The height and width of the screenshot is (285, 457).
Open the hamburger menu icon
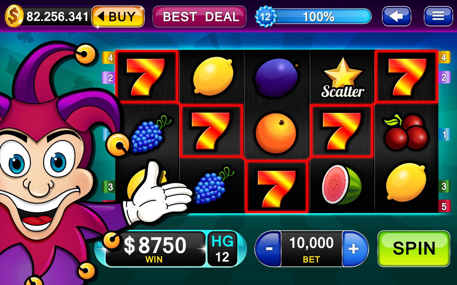click(x=438, y=16)
